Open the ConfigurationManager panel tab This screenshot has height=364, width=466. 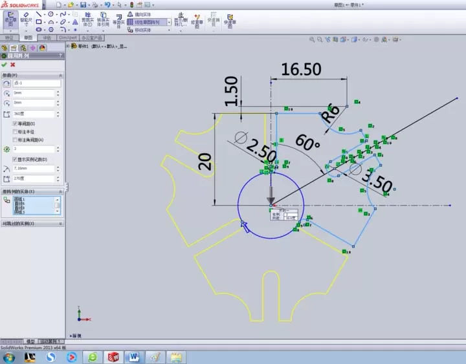[23, 48]
